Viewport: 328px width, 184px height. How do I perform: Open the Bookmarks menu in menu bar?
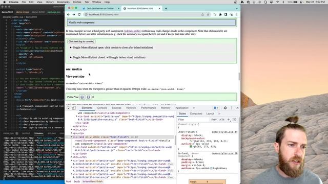(63, 2)
